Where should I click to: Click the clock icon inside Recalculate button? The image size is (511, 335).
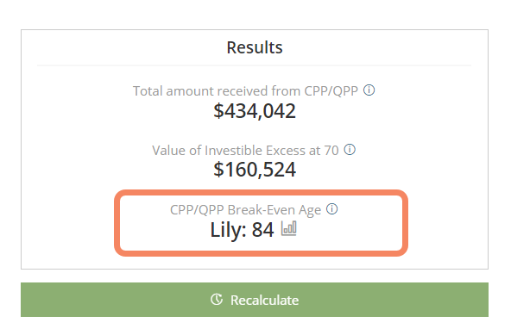[217, 300]
